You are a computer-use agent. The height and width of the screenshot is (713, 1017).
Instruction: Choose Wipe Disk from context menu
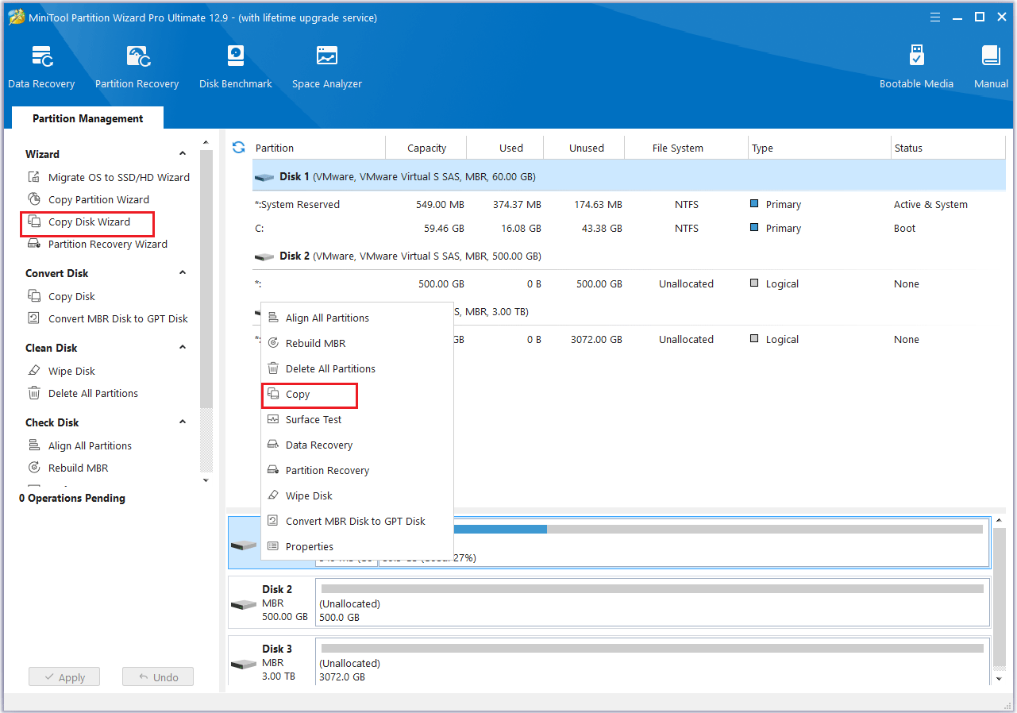click(x=357, y=495)
